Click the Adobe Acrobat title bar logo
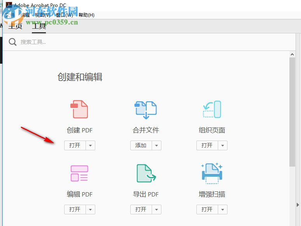 tap(9, 5)
